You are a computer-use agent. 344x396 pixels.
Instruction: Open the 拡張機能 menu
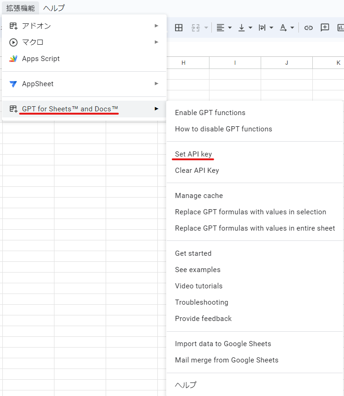coord(20,8)
